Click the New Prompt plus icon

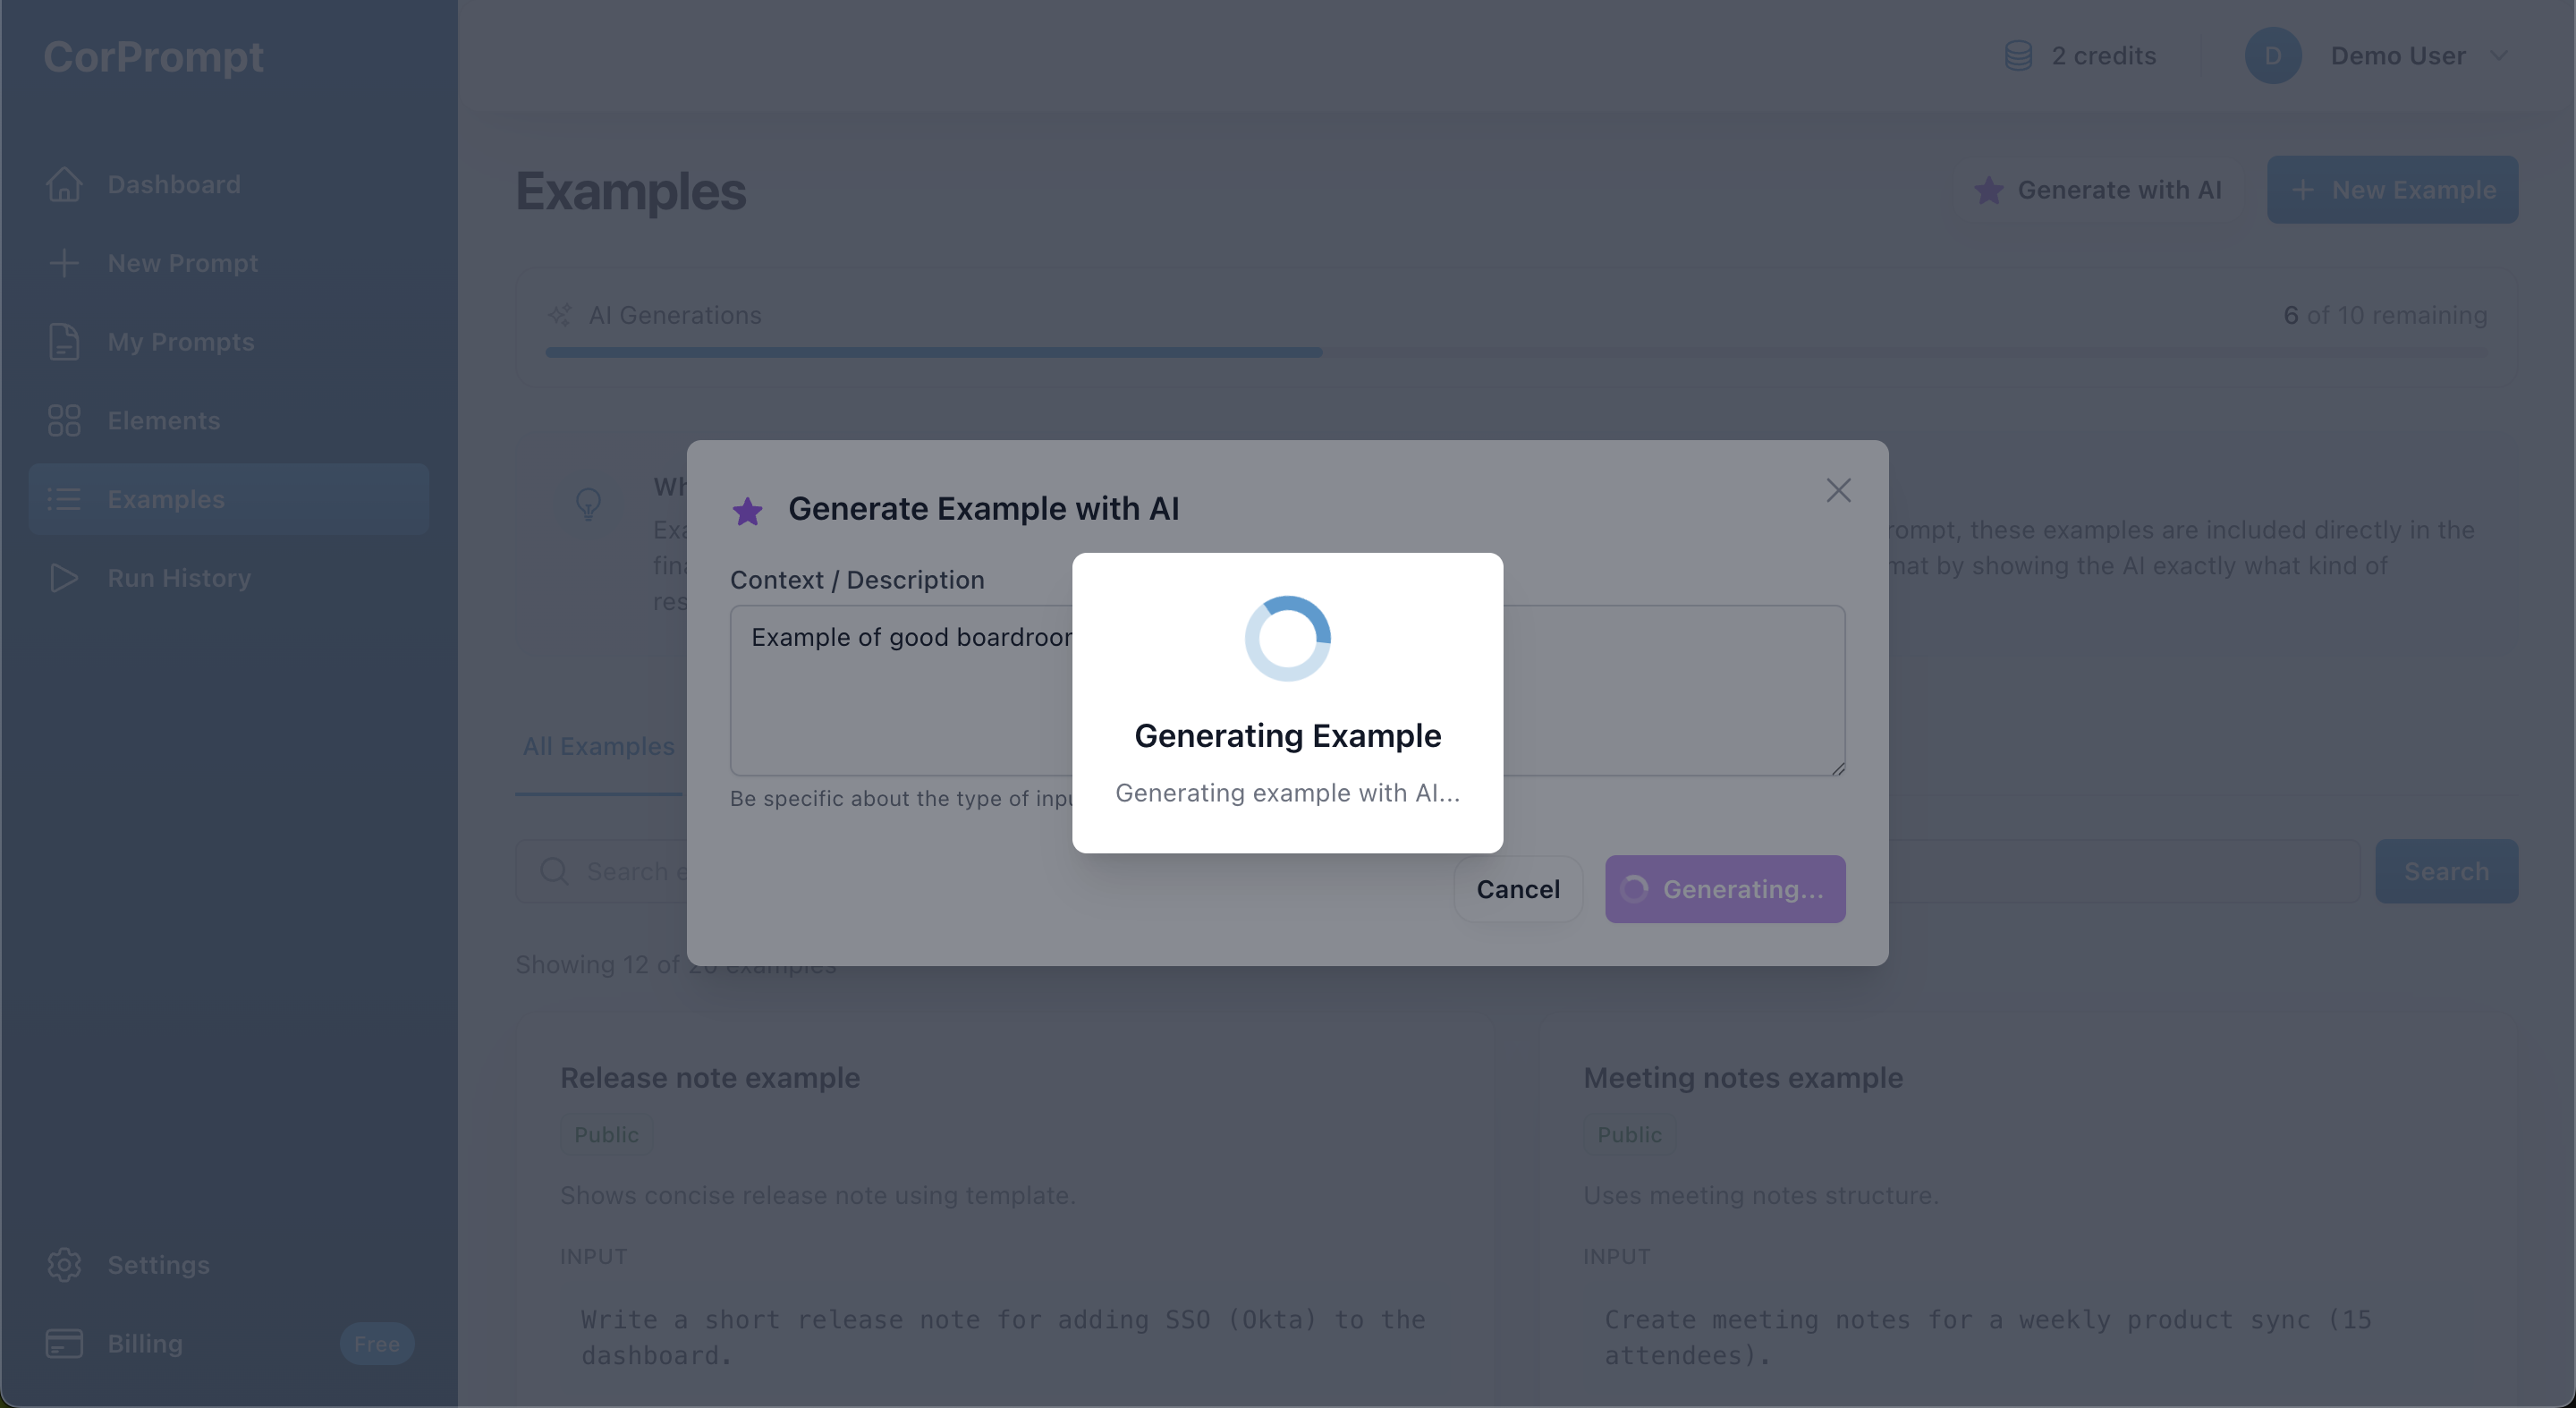tap(64, 263)
